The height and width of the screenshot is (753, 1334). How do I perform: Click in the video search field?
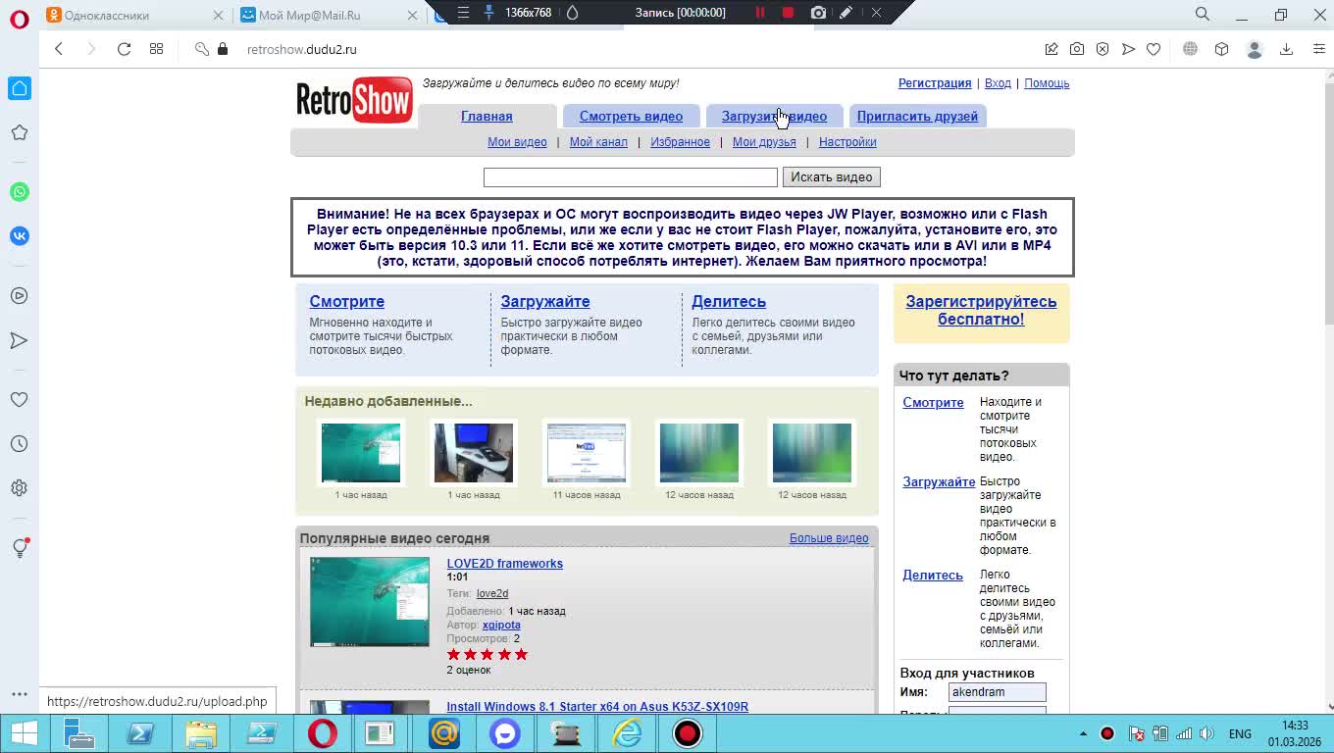pyautogui.click(x=630, y=177)
